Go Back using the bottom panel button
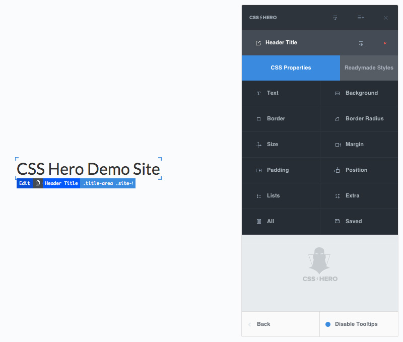This screenshot has width=403, height=342. 281,324
